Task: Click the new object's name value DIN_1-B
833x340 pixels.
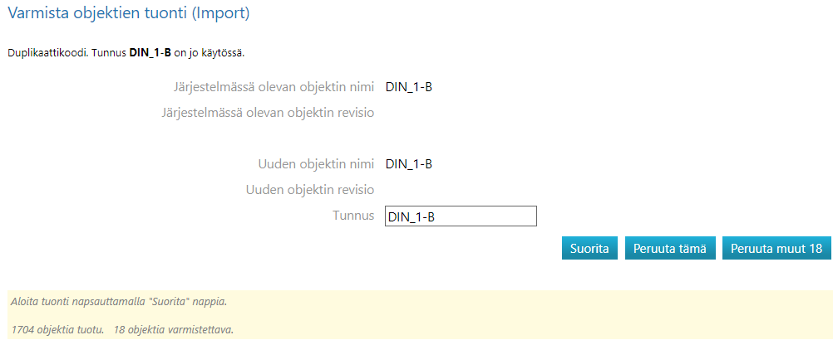Action: point(409,163)
